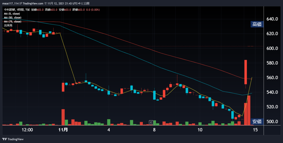Select the MA (50, close) indicator legend

click(13, 18)
